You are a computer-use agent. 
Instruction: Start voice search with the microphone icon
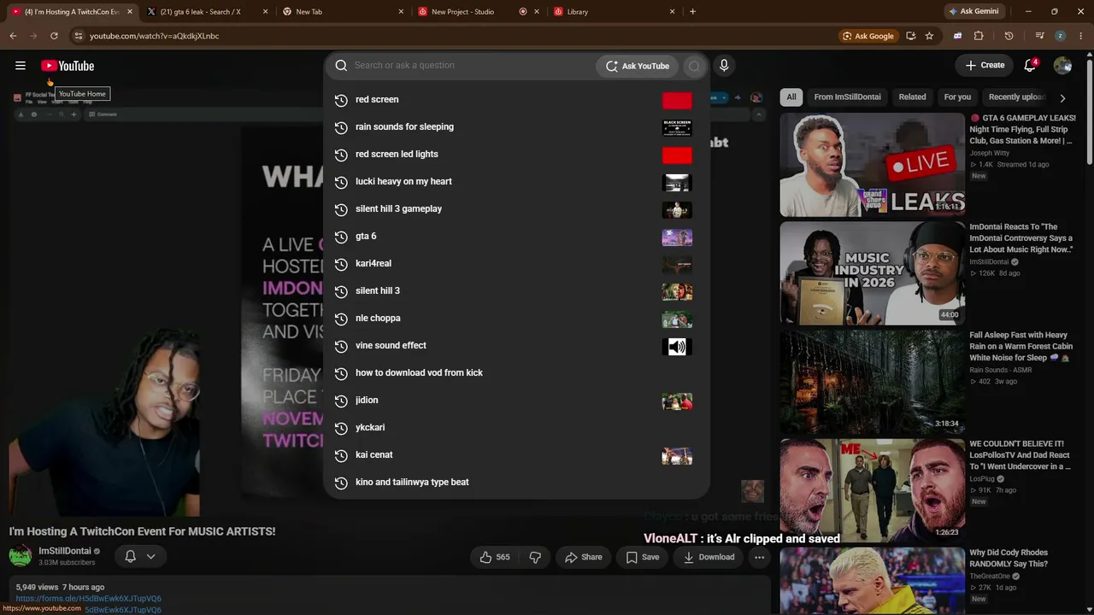point(724,66)
